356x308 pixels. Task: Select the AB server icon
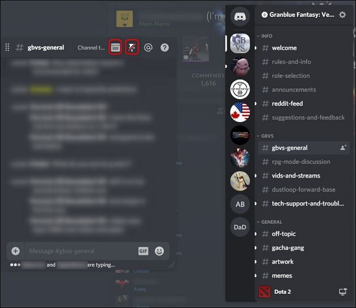click(x=240, y=204)
